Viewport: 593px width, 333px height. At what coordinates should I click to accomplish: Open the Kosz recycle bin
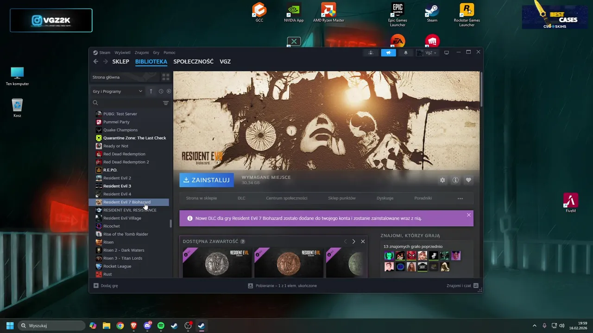click(x=17, y=108)
